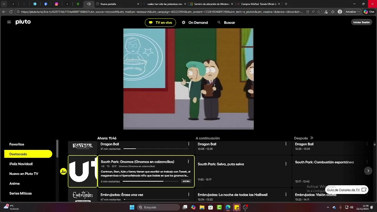Open Guía de Canales de TV button
Screen dimensions: 377x212
(347, 190)
